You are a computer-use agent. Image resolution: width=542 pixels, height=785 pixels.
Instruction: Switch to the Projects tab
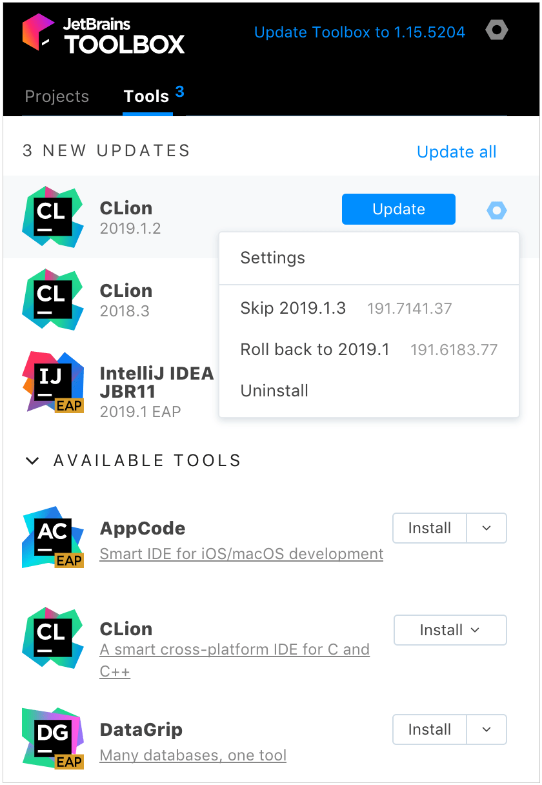click(56, 96)
